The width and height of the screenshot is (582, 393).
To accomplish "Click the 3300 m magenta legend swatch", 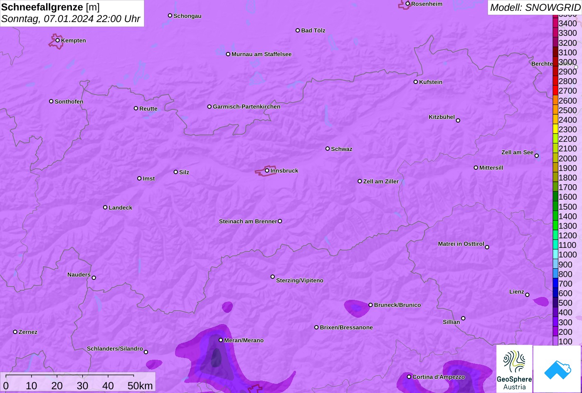I will (x=555, y=33).
